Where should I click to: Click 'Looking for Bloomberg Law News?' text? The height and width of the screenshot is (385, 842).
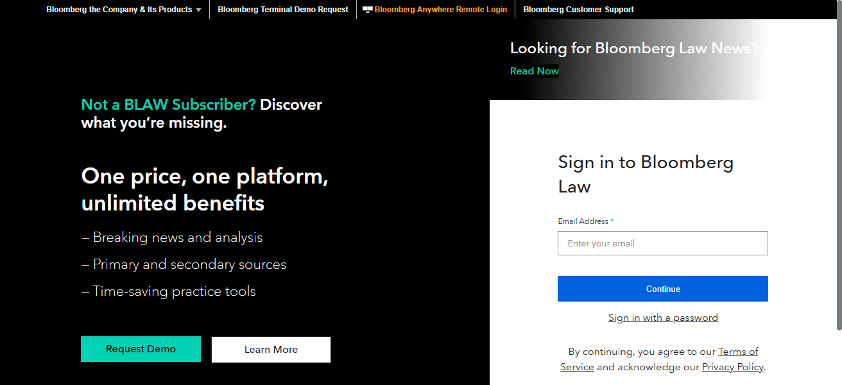tap(634, 48)
